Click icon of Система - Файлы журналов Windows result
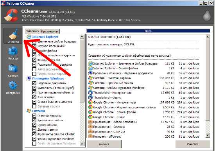 coord(90,88)
